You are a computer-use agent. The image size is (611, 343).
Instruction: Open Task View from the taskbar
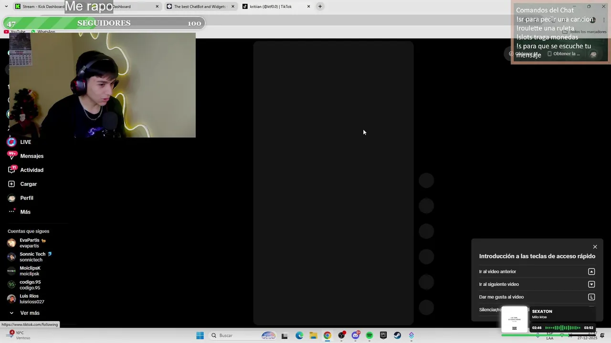point(284,335)
